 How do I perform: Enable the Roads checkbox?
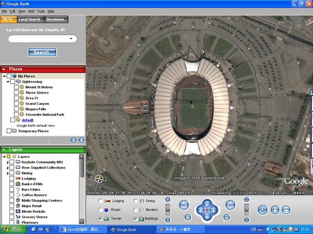[x=100, y=210]
